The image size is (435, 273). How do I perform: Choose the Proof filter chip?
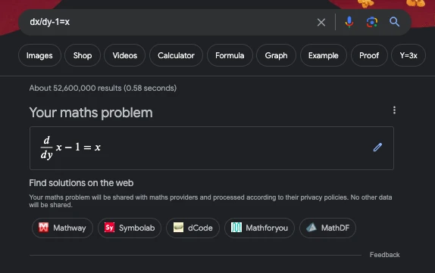[x=369, y=55]
